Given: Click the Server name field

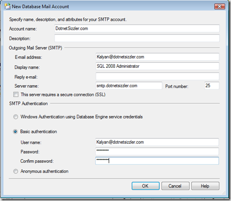Looking at the screenshot, I should pyautogui.click(x=129, y=86).
